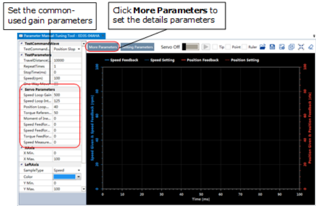Click the Position Feedback legend entry

200,60
